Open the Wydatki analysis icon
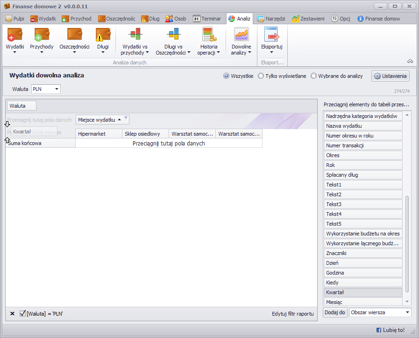 [x=14, y=35]
